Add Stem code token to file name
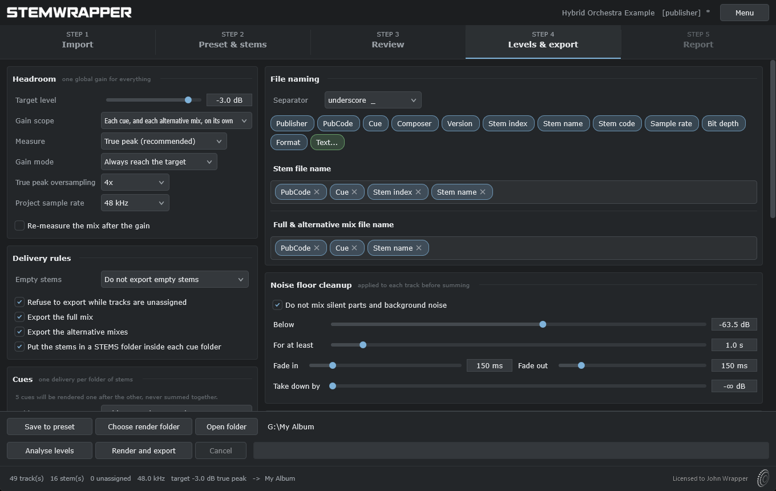 pyautogui.click(x=617, y=123)
